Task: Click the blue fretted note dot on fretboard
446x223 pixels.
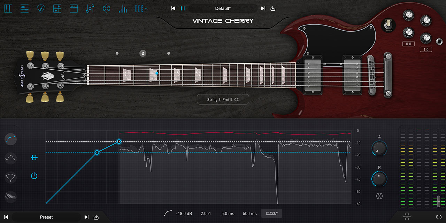Action: click(x=157, y=73)
